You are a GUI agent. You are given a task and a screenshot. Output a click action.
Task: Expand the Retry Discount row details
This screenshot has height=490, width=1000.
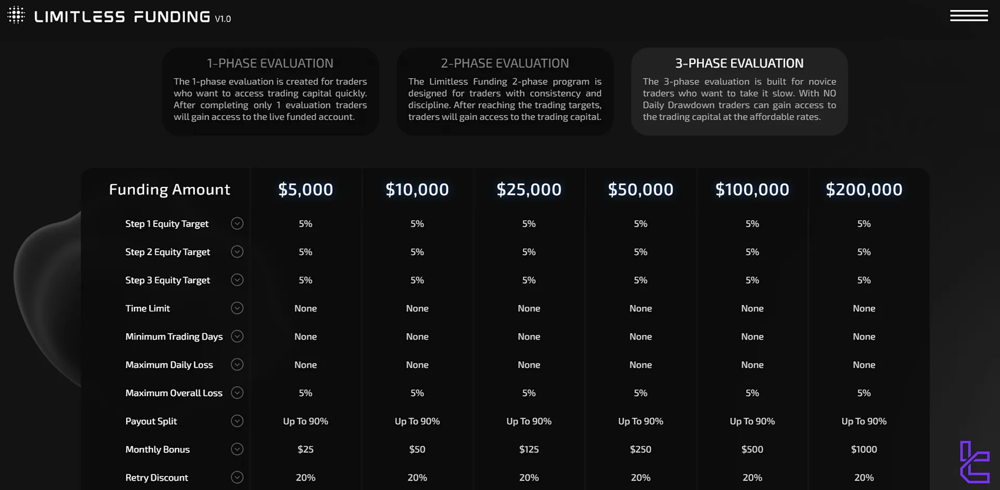point(237,477)
